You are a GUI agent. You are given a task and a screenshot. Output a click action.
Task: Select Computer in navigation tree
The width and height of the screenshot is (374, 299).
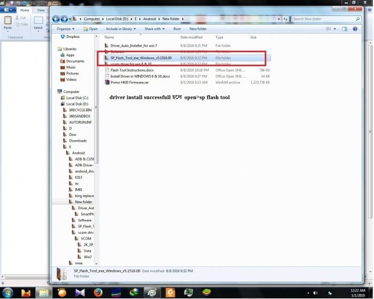(68, 91)
